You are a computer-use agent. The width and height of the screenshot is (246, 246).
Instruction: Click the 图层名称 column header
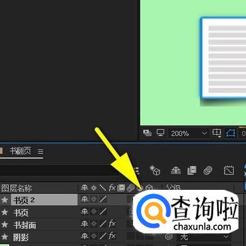[x=16, y=188]
